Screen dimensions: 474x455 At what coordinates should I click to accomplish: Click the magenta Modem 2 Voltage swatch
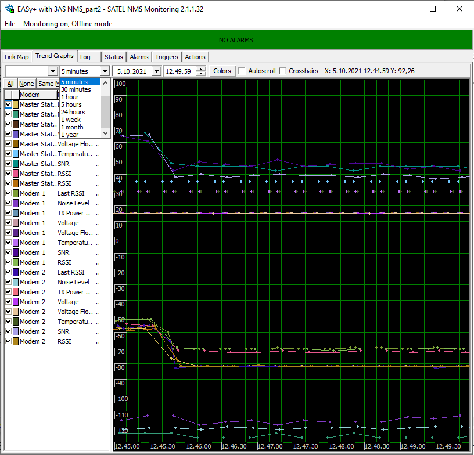[16, 302]
